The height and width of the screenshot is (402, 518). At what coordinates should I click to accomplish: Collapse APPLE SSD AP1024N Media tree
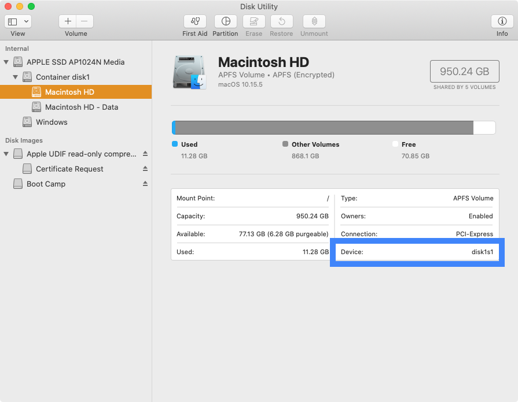point(6,62)
